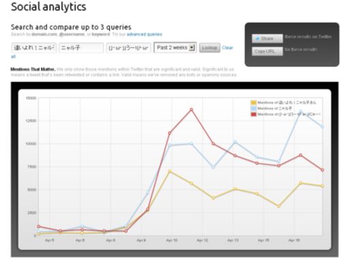Click the dropdown arrow of time range
Screen dimensions: 341x259
coord(192,47)
